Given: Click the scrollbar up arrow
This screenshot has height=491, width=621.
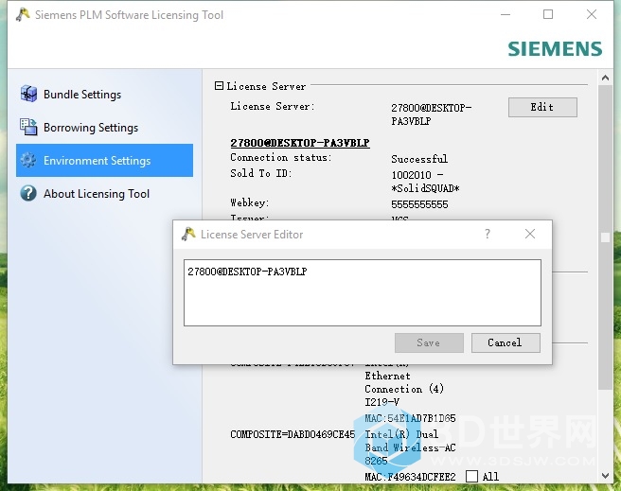Looking at the screenshot, I should (605, 78).
